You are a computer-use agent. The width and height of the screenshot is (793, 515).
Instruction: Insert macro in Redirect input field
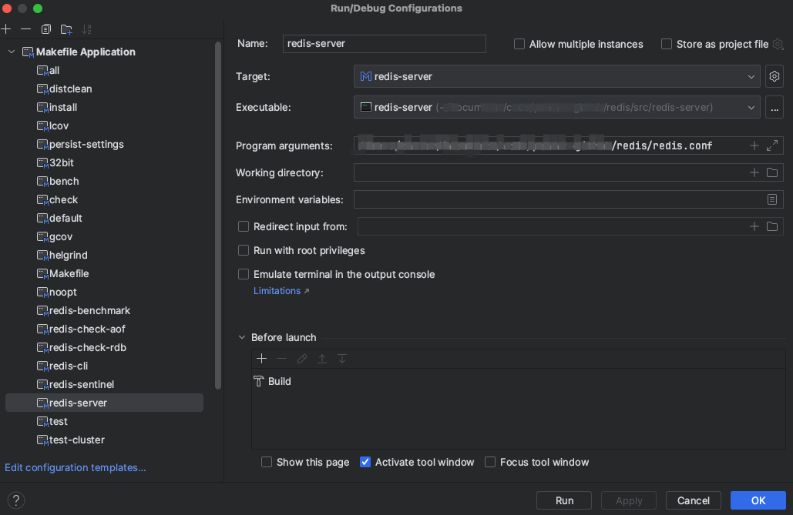tap(754, 226)
